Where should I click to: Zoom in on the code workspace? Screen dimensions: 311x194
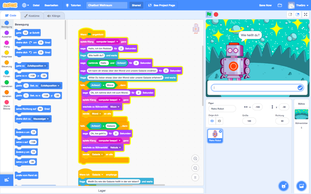pyautogui.click(x=195, y=158)
